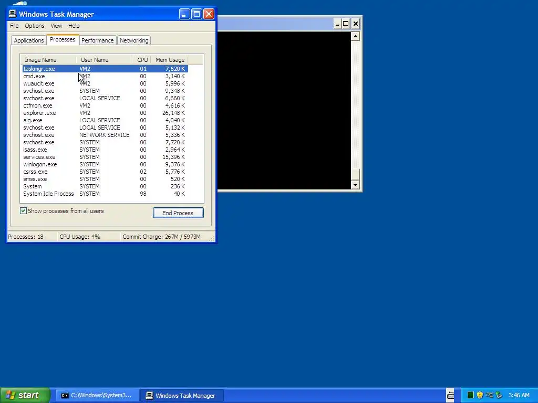Switch to the Applications tab
Image resolution: width=538 pixels, height=403 pixels.
[29, 40]
